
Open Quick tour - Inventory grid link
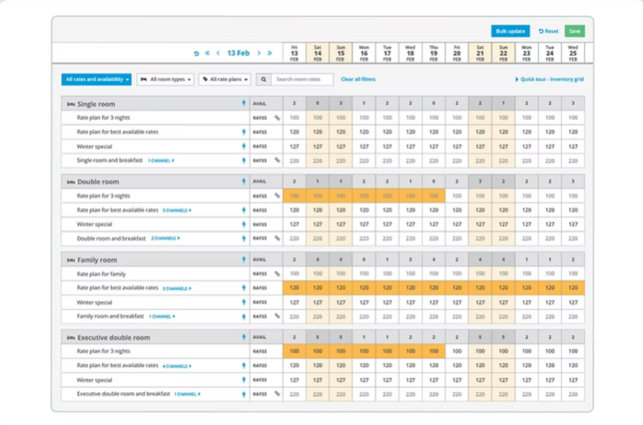click(549, 79)
